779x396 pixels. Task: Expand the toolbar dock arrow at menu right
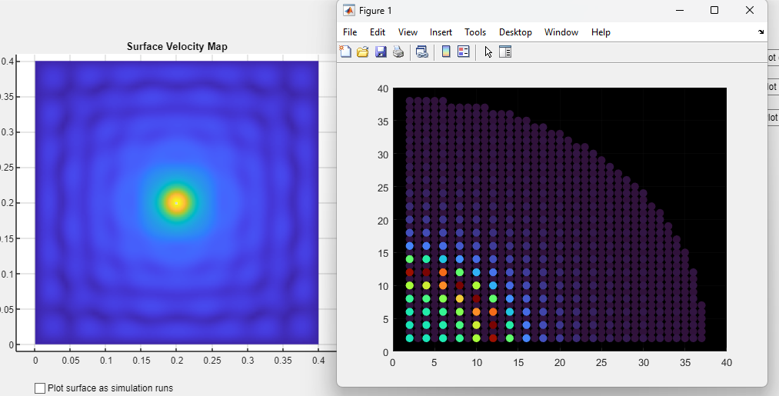[x=761, y=32]
